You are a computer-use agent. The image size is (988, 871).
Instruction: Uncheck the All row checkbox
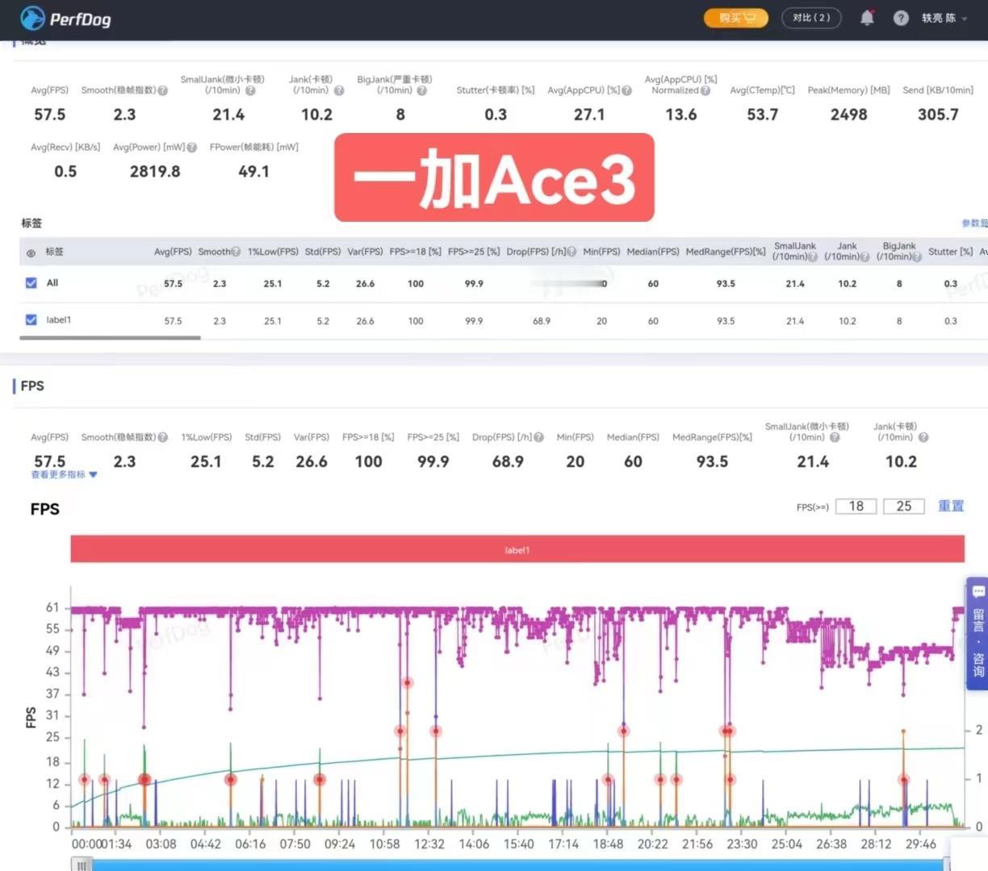point(31,283)
